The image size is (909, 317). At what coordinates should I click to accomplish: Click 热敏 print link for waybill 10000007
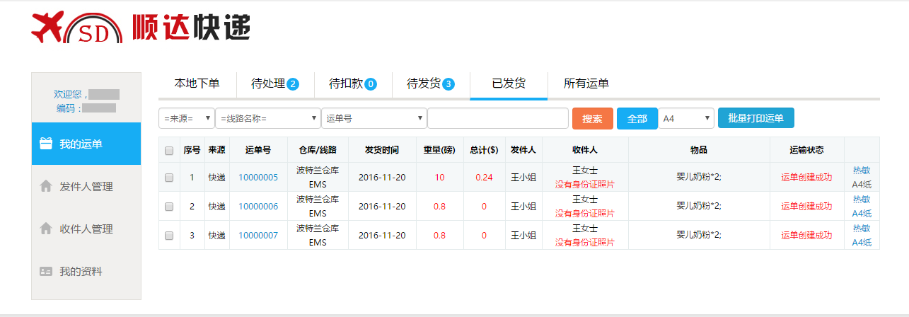coord(862,229)
